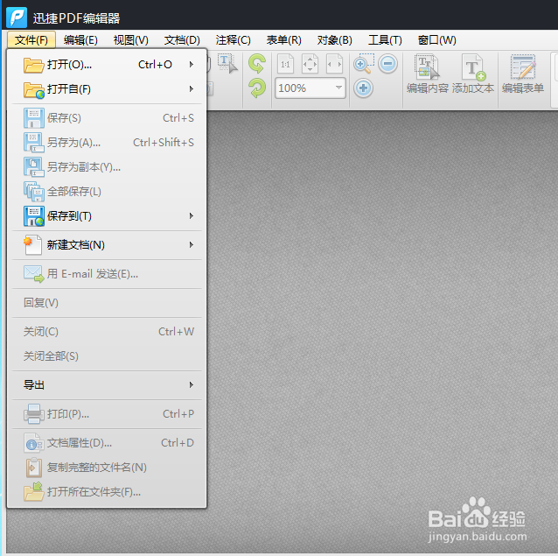Screen dimensions: 558x556
Task: Click the rotate clockwise green arrow icon
Action: tap(257, 88)
